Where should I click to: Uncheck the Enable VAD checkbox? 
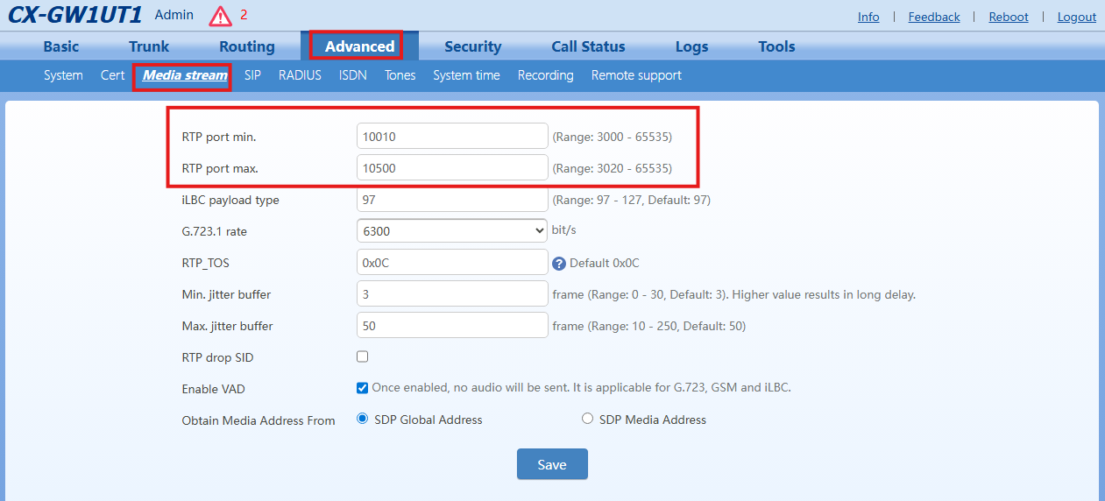click(x=363, y=388)
